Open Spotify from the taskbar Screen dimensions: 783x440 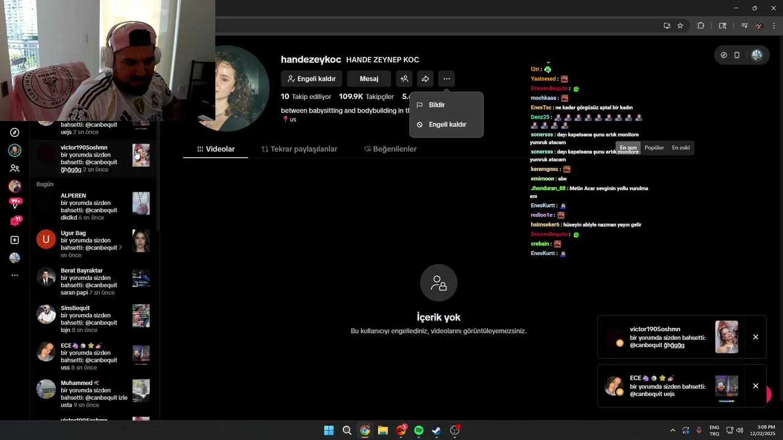pos(418,430)
